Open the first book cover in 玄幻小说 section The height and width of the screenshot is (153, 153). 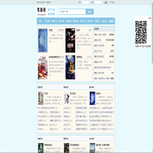tap(41, 98)
